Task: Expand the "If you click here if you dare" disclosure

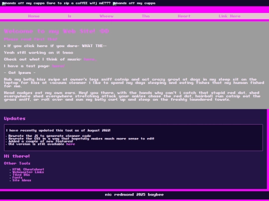Action: 55,46
